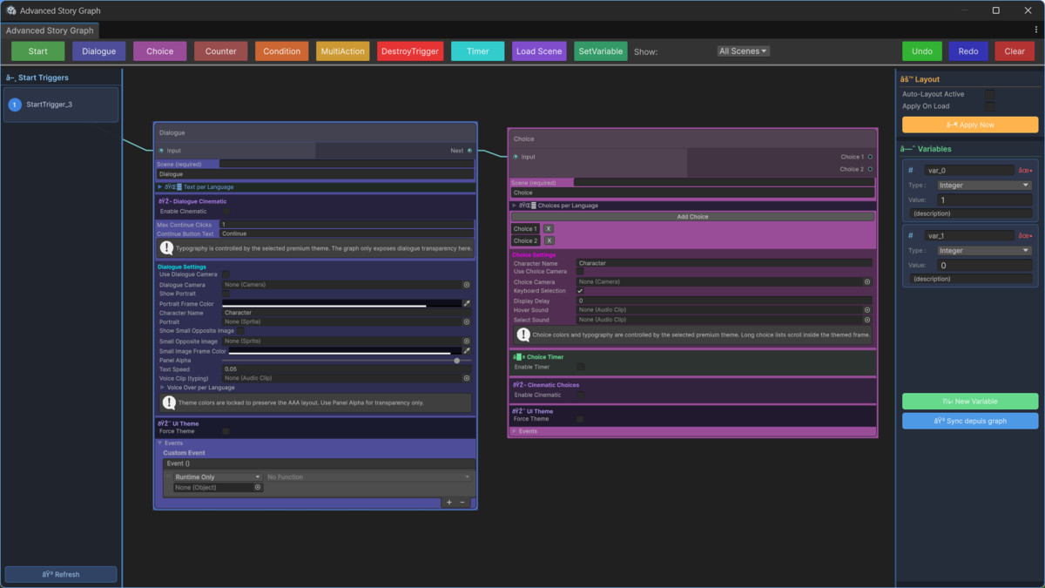Enable Auto-Layout Active checkbox
The width and height of the screenshot is (1045, 588).
(989, 94)
